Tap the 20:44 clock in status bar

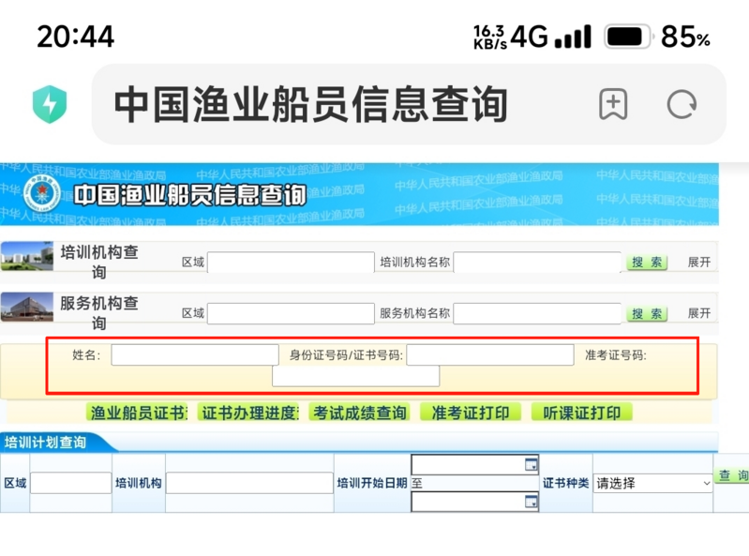(76, 37)
